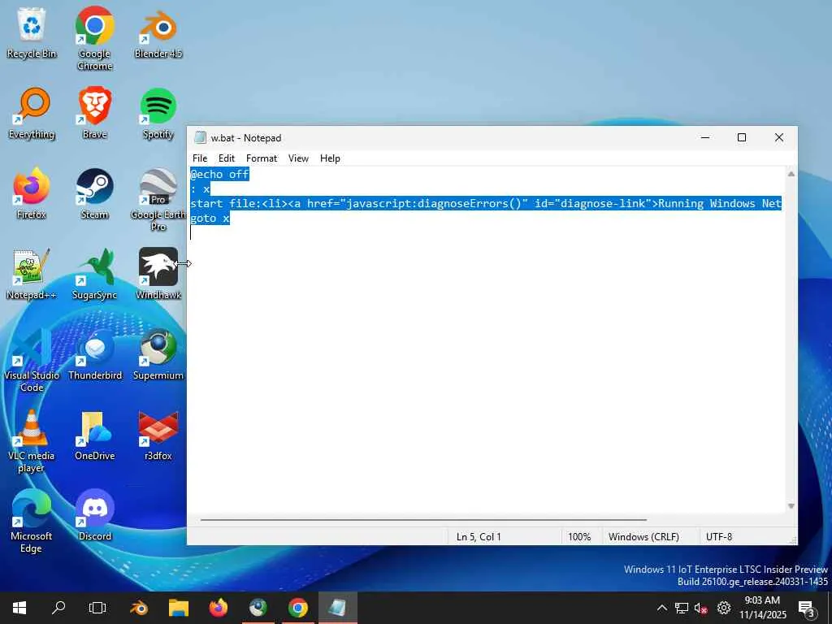Screen dimensions: 832x624
Task: Open the settings gear tray icon
Action: (724, 608)
